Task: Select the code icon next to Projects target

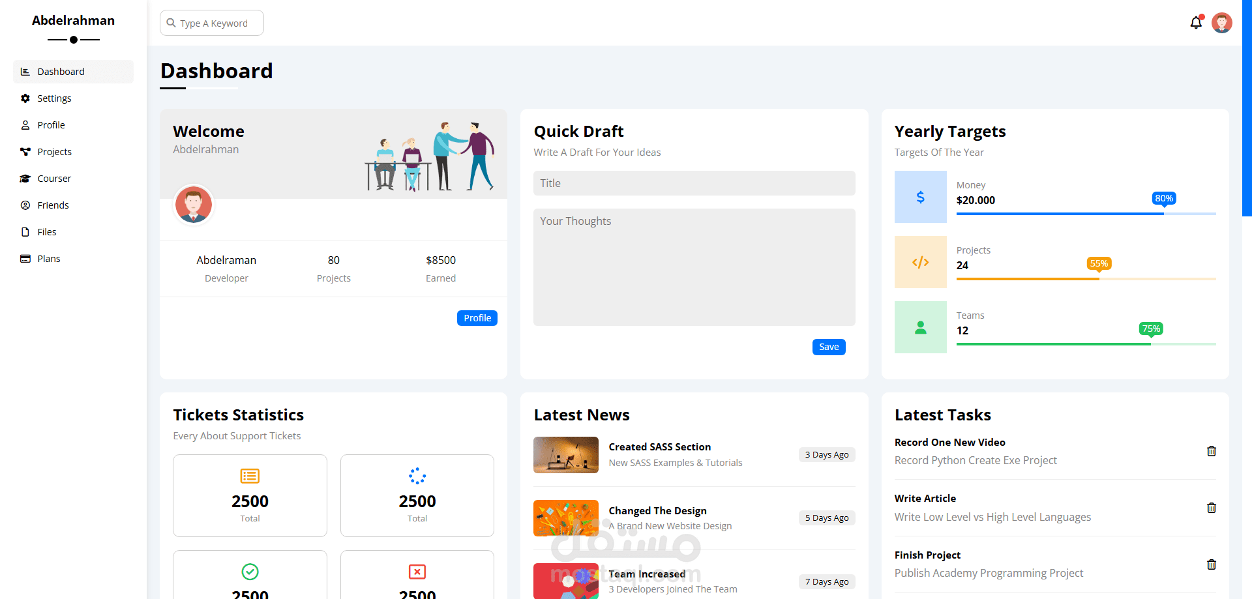Action: point(920,261)
